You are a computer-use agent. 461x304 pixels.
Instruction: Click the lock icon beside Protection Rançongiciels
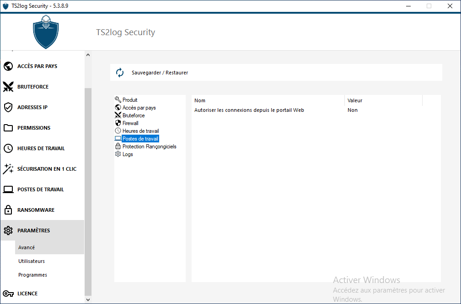(x=118, y=146)
